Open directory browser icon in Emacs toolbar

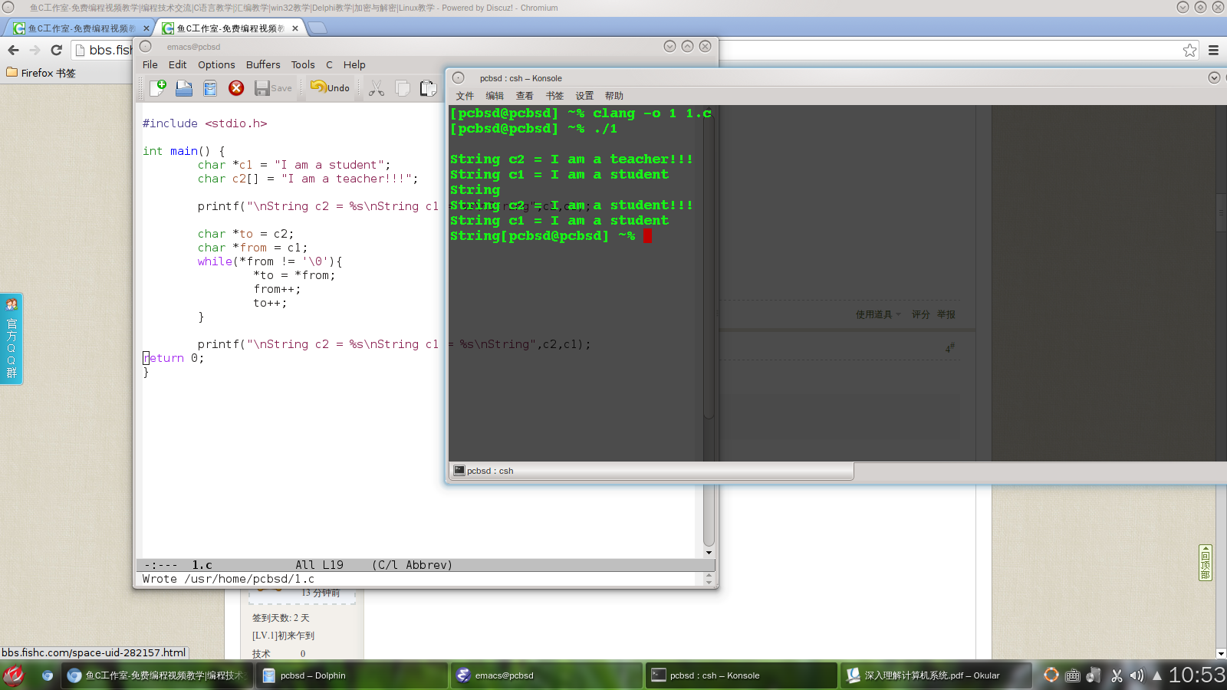(210, 88)
